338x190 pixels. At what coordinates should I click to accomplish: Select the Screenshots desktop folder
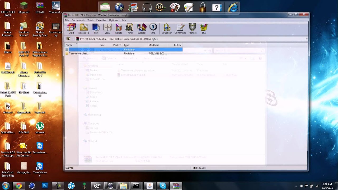(24, 108)
